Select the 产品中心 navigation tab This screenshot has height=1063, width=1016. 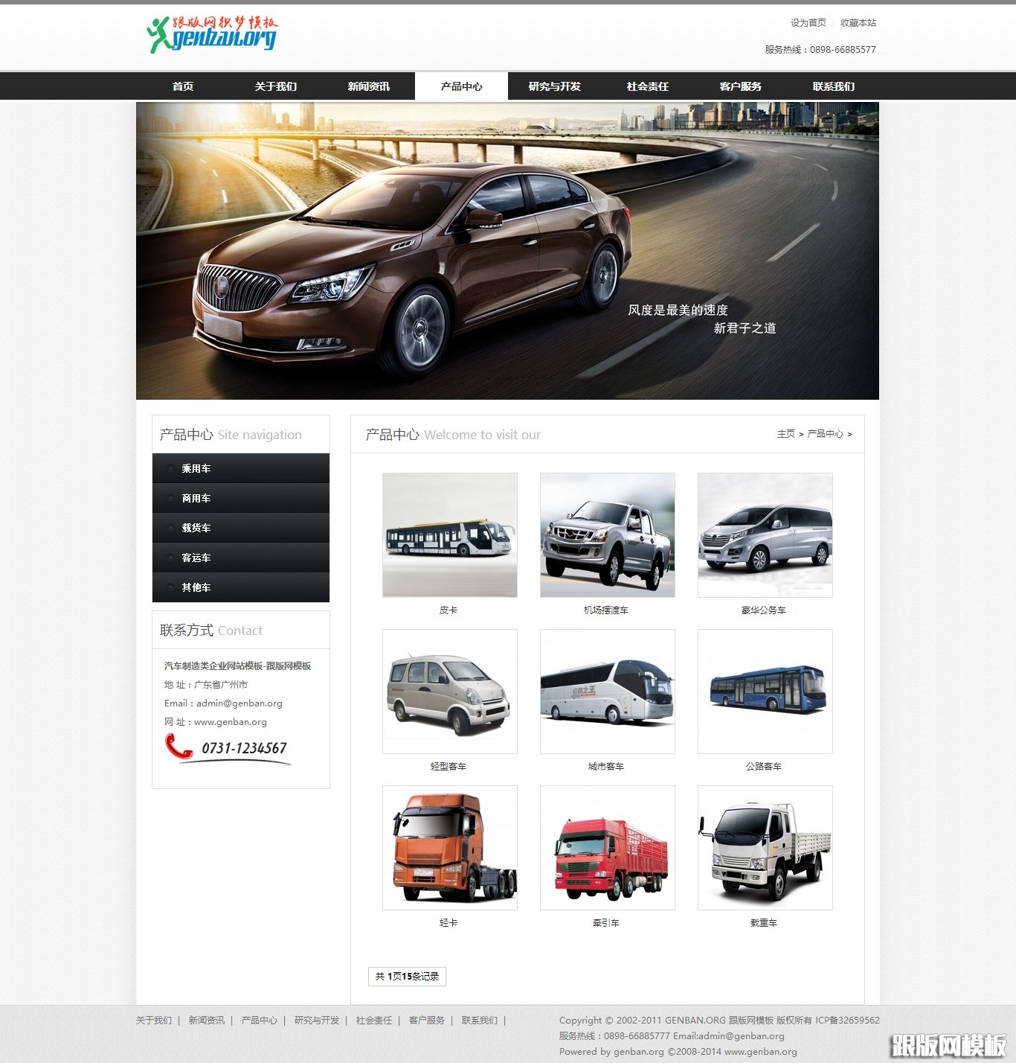pyautogui.click(x=462, y=86)
